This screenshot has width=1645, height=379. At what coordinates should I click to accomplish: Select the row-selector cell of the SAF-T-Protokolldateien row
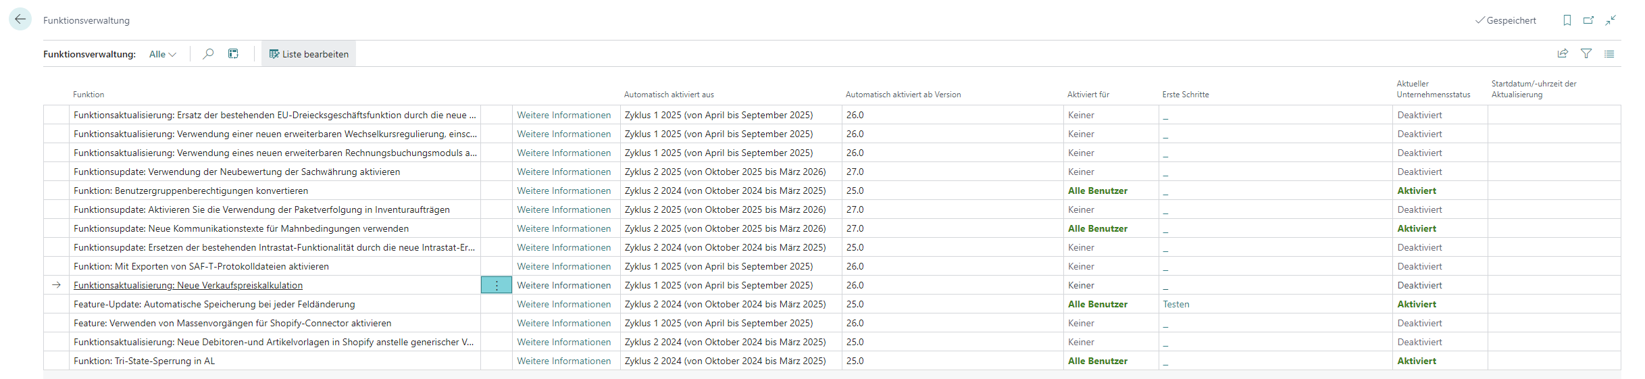point(56,266)
